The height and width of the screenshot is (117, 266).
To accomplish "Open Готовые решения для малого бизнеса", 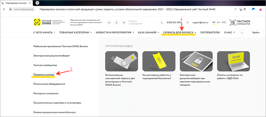I will [x=55, y=112].
